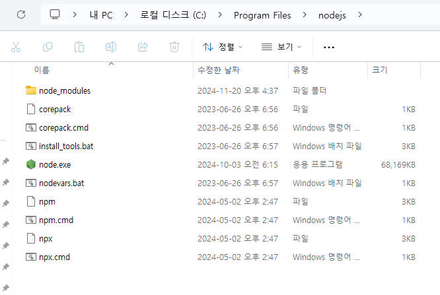Navigate to 로컬 디스크 (C:) breadcrumb
This screenshot has height=295, width=440.
pyautogui.click(x=173, y=15)
